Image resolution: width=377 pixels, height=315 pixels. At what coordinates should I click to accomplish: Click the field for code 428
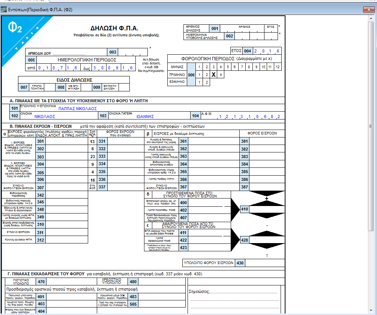[267, 240]
